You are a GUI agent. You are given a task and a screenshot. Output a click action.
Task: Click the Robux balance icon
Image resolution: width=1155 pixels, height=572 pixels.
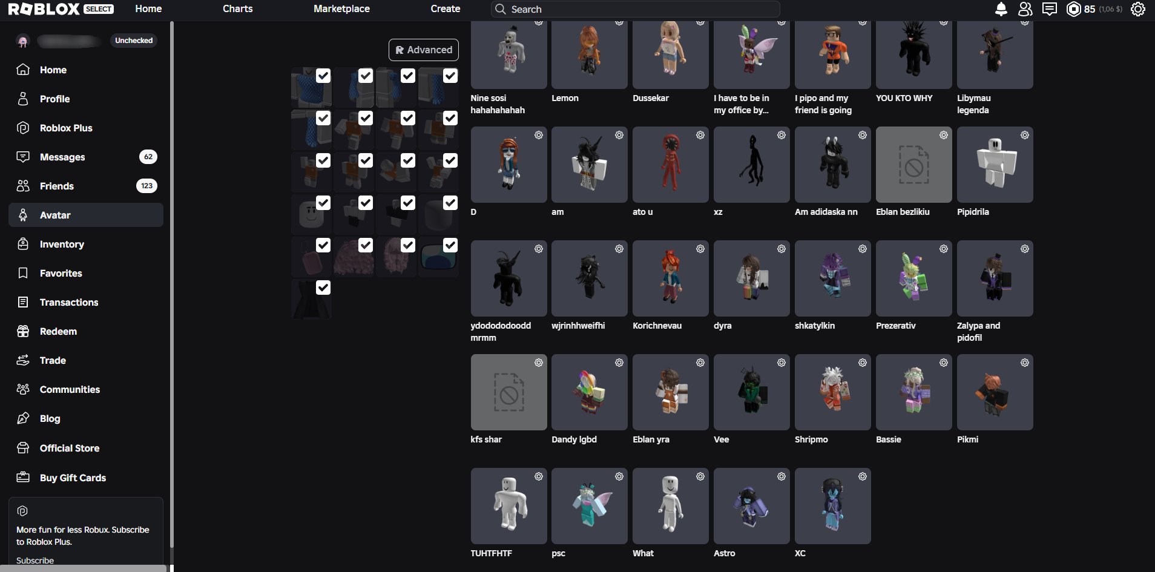pos(1073,9)
